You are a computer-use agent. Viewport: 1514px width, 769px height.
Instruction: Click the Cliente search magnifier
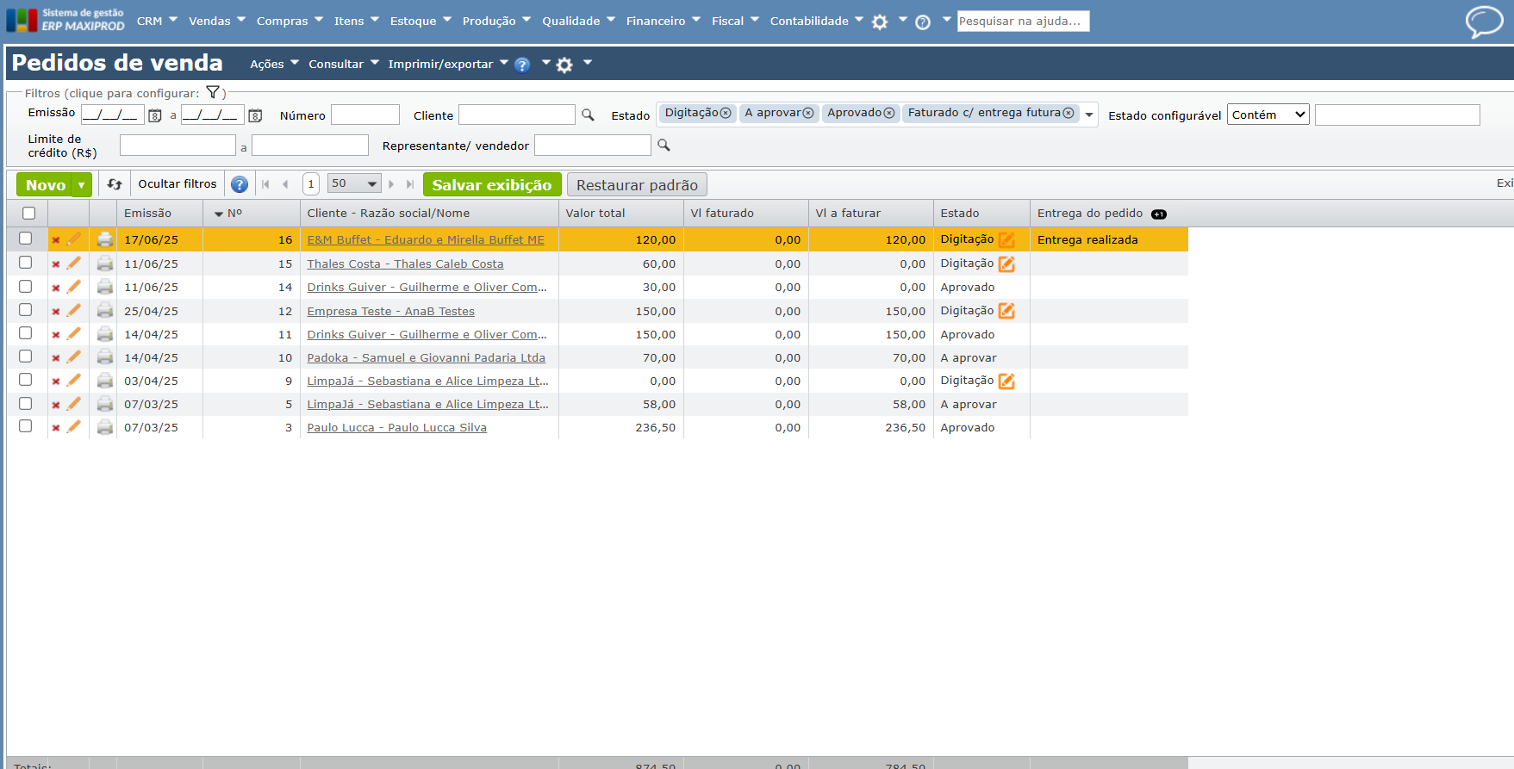(588, 115)
